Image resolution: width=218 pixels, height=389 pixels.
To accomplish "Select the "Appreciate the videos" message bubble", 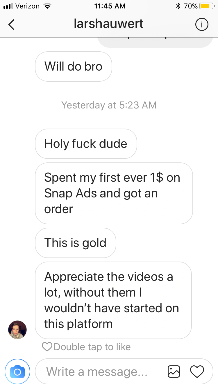I will pyautogui.click(x=113, y=300).
